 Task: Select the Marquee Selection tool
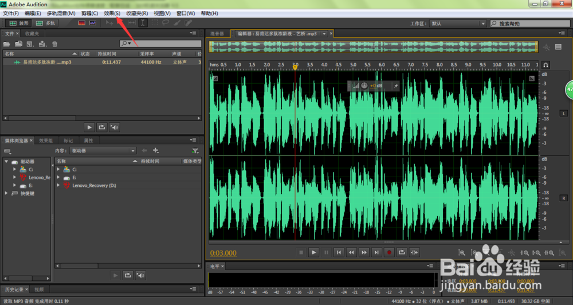click(x=155, y=23)
